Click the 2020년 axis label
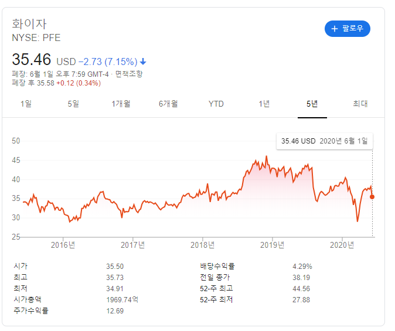 (342, 245)
